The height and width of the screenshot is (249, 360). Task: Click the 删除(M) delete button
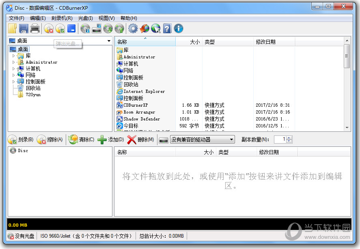tap(140, 140)
